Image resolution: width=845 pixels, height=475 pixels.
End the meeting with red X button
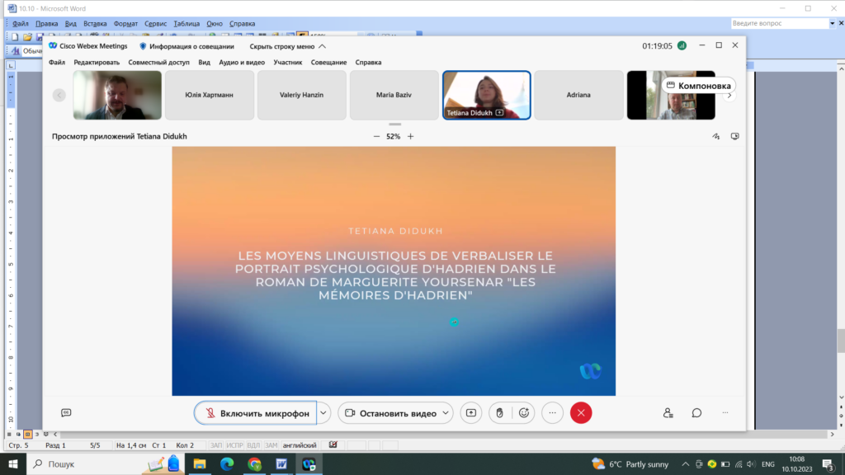click(581, 413)
